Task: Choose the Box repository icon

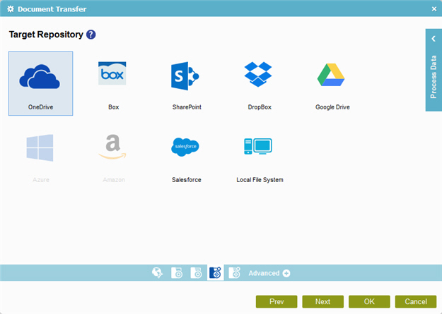Action: [x=112, y=73]
